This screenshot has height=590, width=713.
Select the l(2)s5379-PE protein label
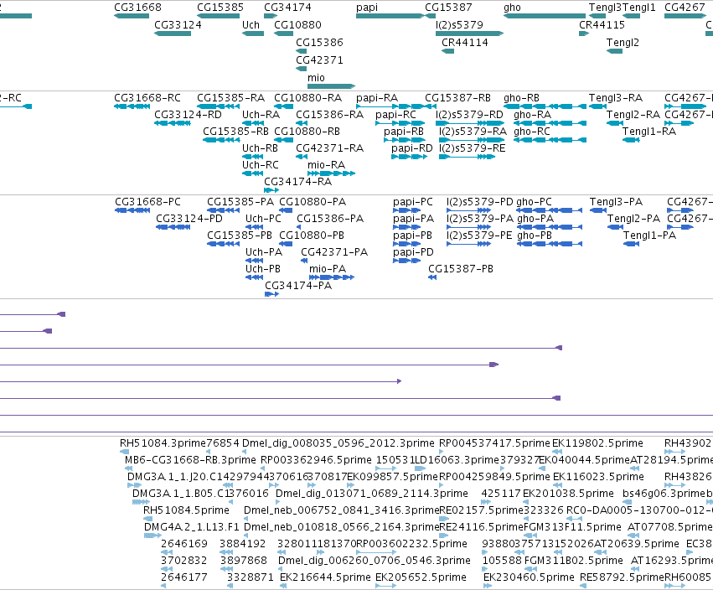(x=479, y=235)
